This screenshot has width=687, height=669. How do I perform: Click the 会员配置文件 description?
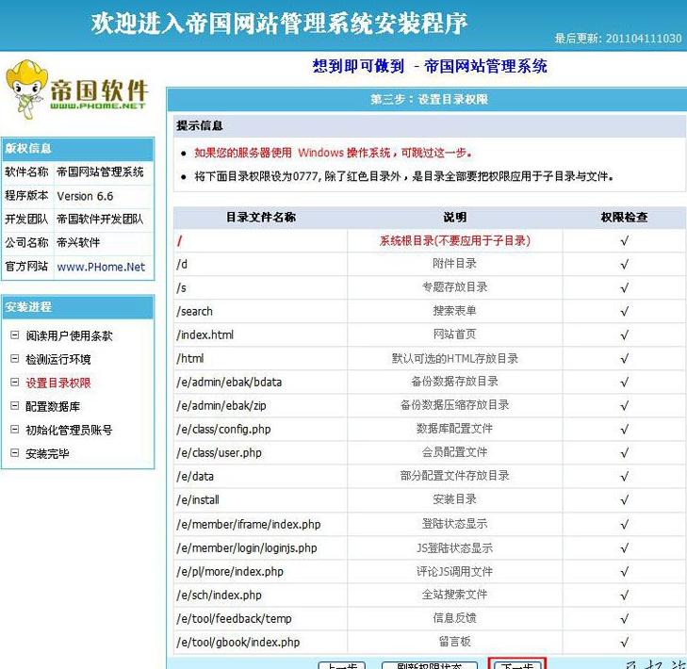(x=455, y=452)
